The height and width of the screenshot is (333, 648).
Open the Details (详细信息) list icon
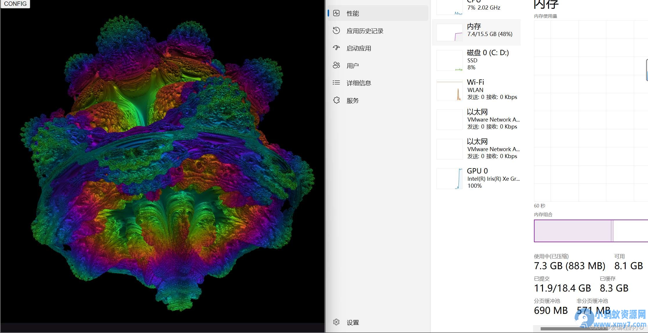(336, 83)
